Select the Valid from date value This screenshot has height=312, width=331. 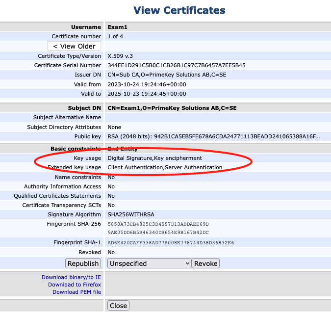[147, 84]
